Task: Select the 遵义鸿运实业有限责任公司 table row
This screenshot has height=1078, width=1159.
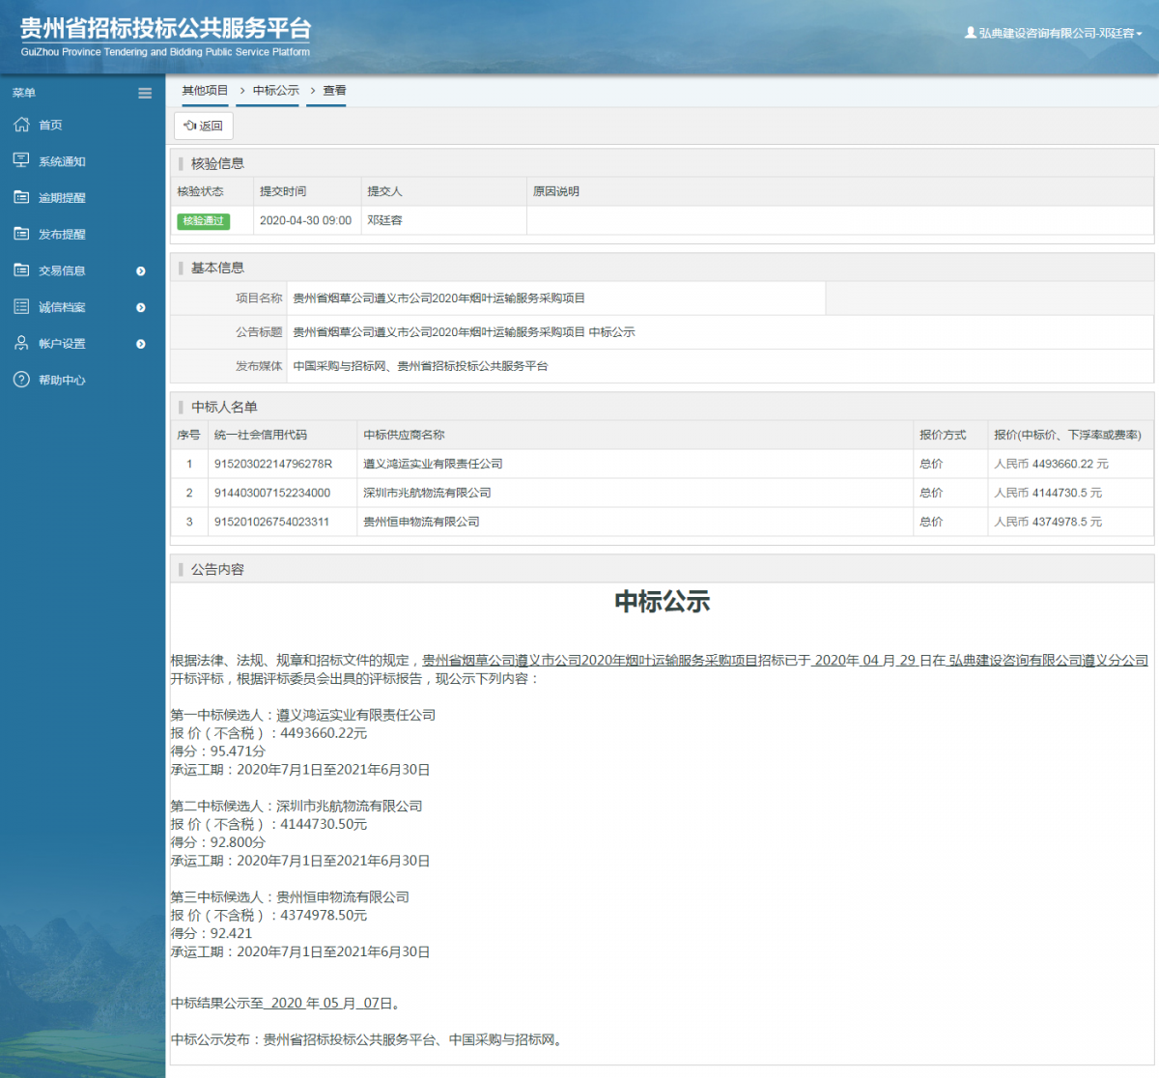Action: (433, 464)
